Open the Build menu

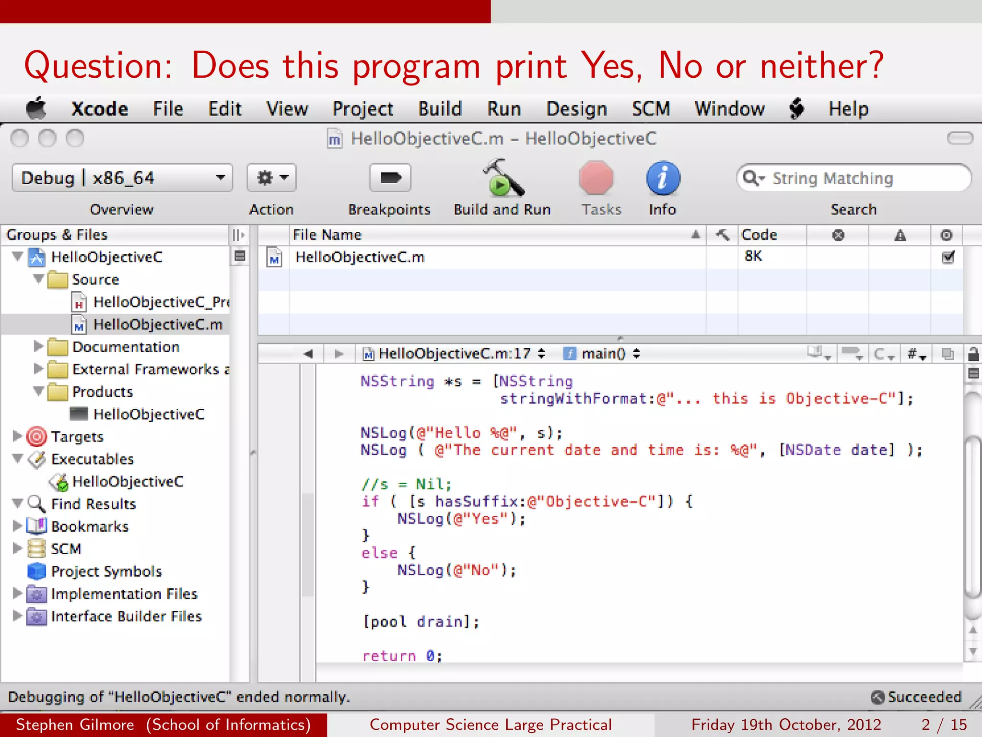(x=440, y=109)
